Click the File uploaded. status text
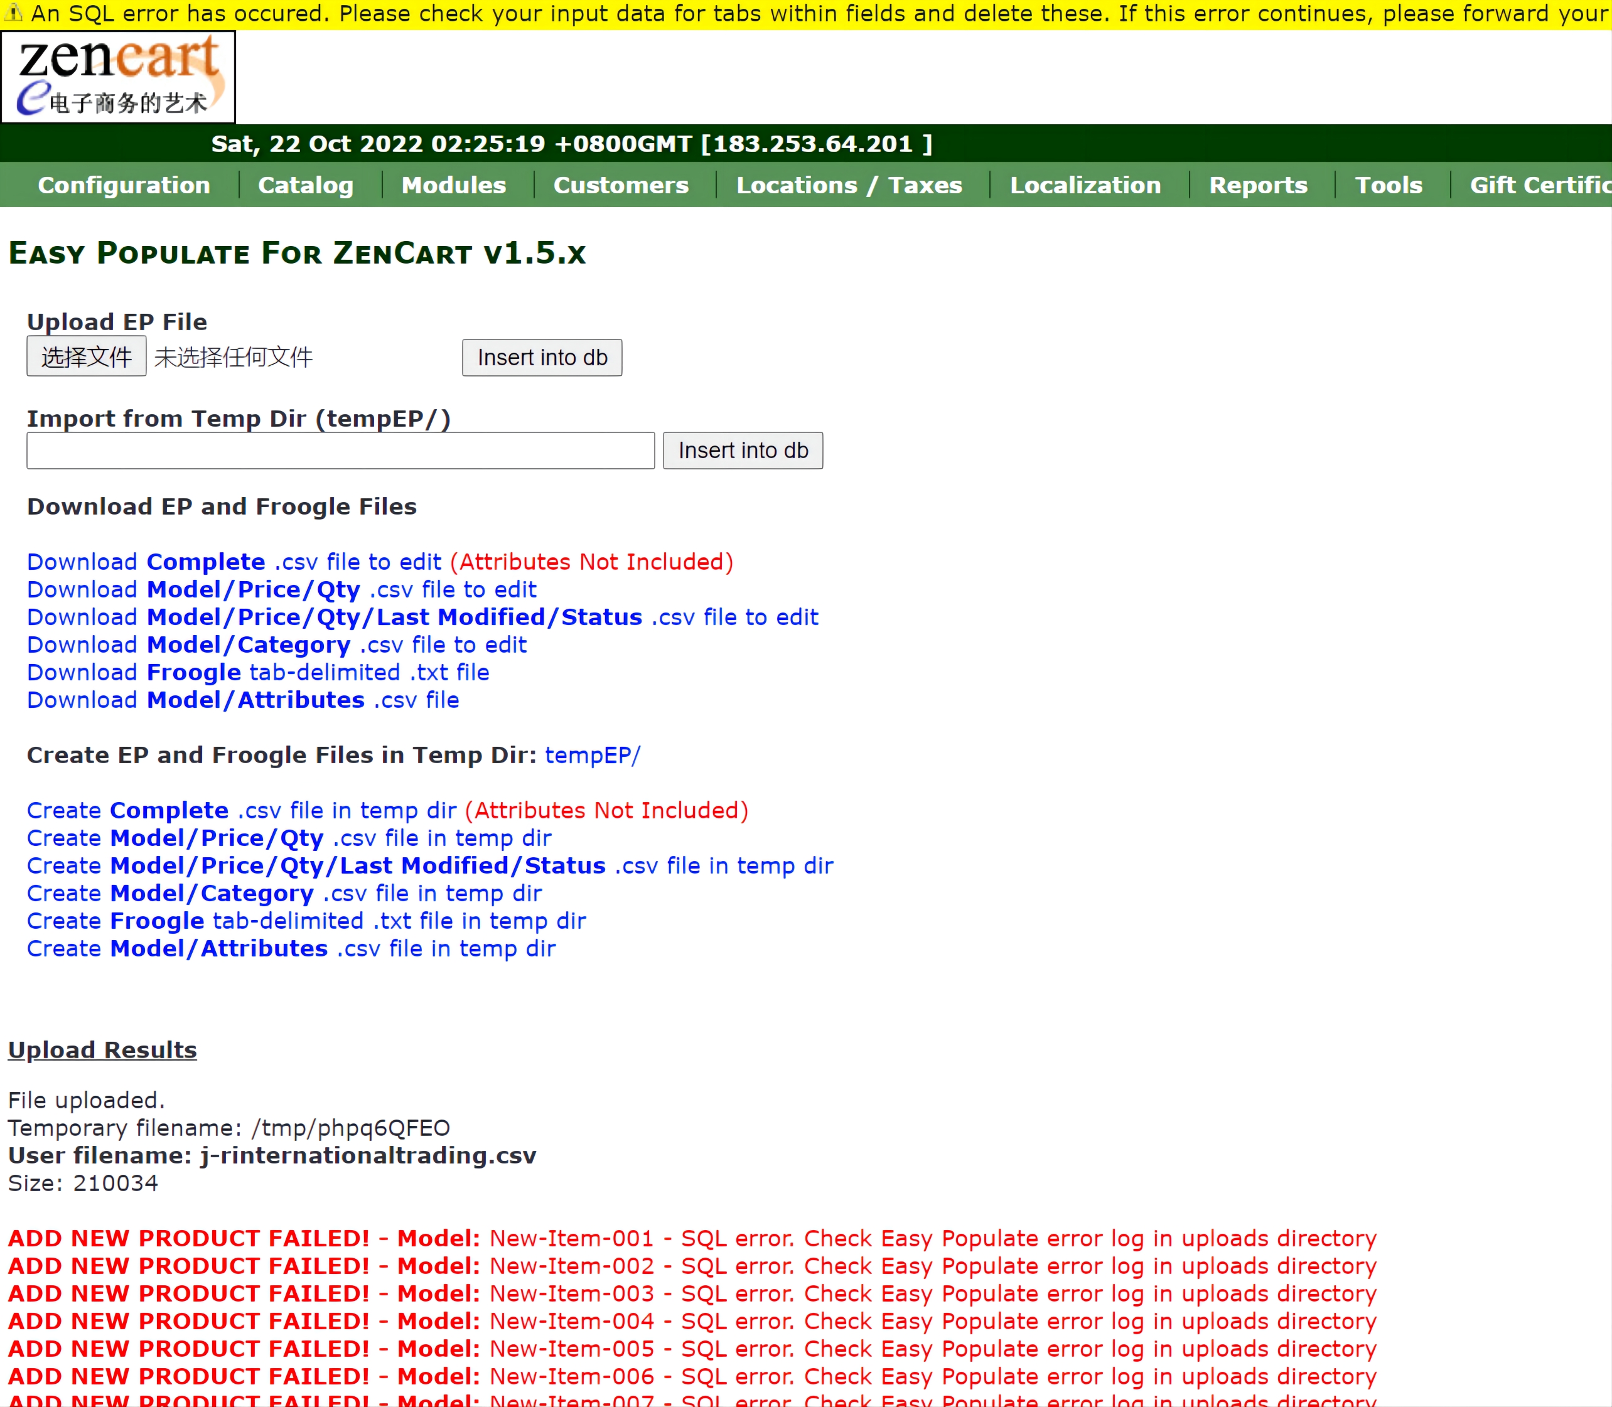 pos(87,1101)
